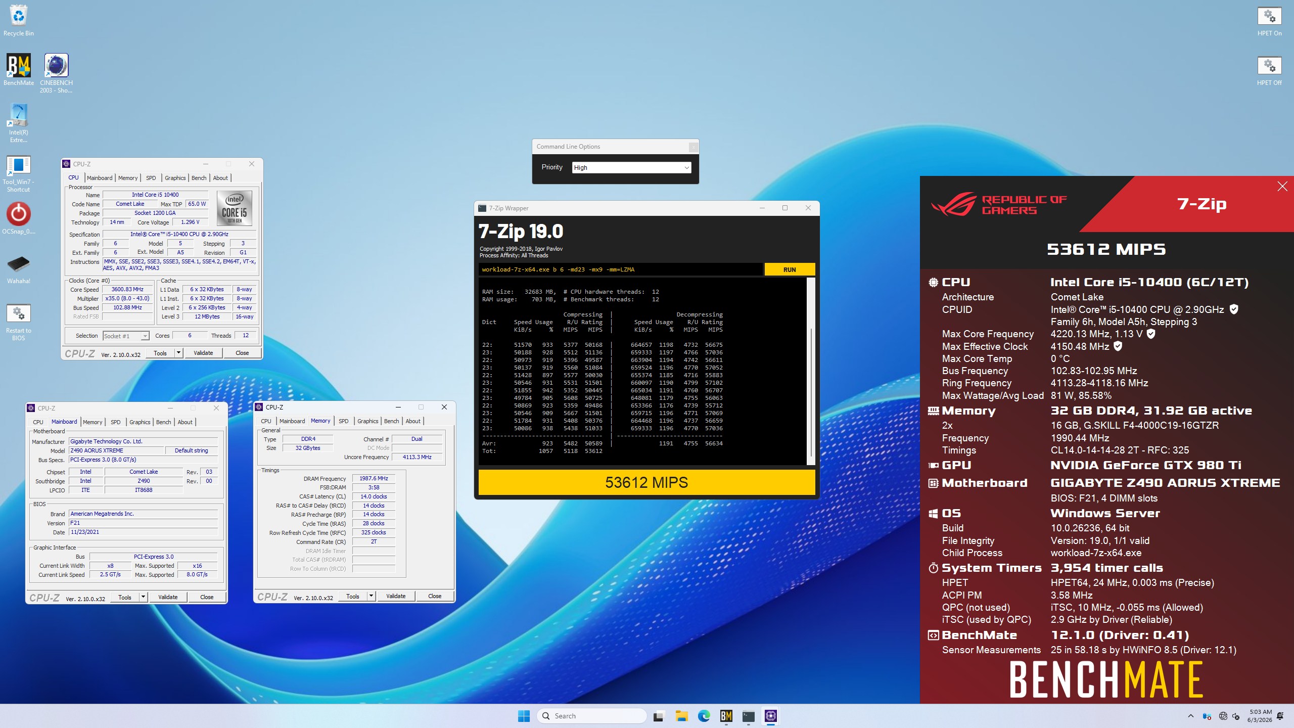Image resolution: width=1294 pixels, height=728 pixels.
Task: Open File Explorer from the taskbar
Action: click(681, 716)
